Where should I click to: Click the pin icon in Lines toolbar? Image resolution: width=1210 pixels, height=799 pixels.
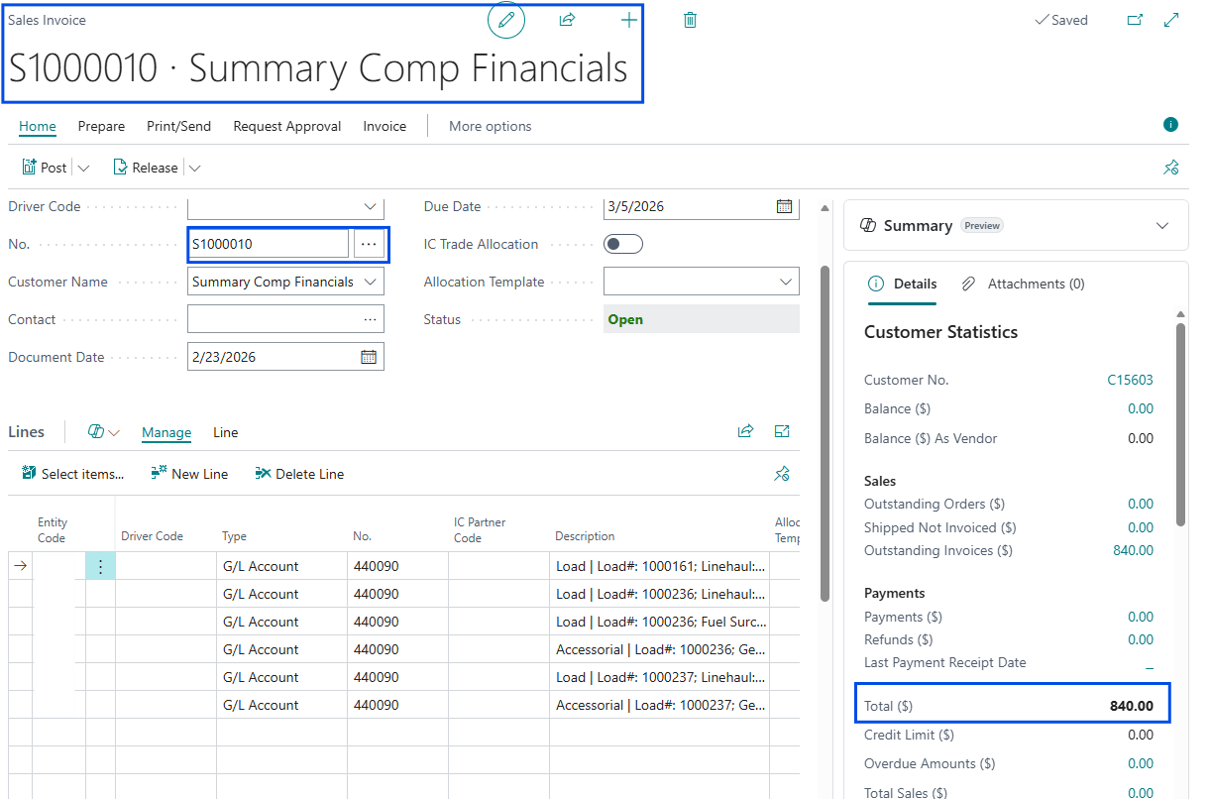[x=782, y=474]
